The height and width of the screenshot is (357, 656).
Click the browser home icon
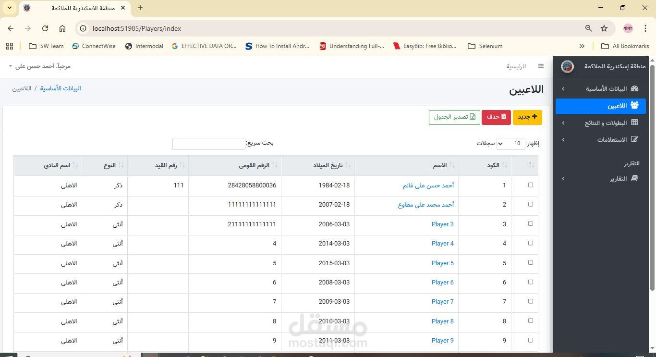[x=62, y=28]
